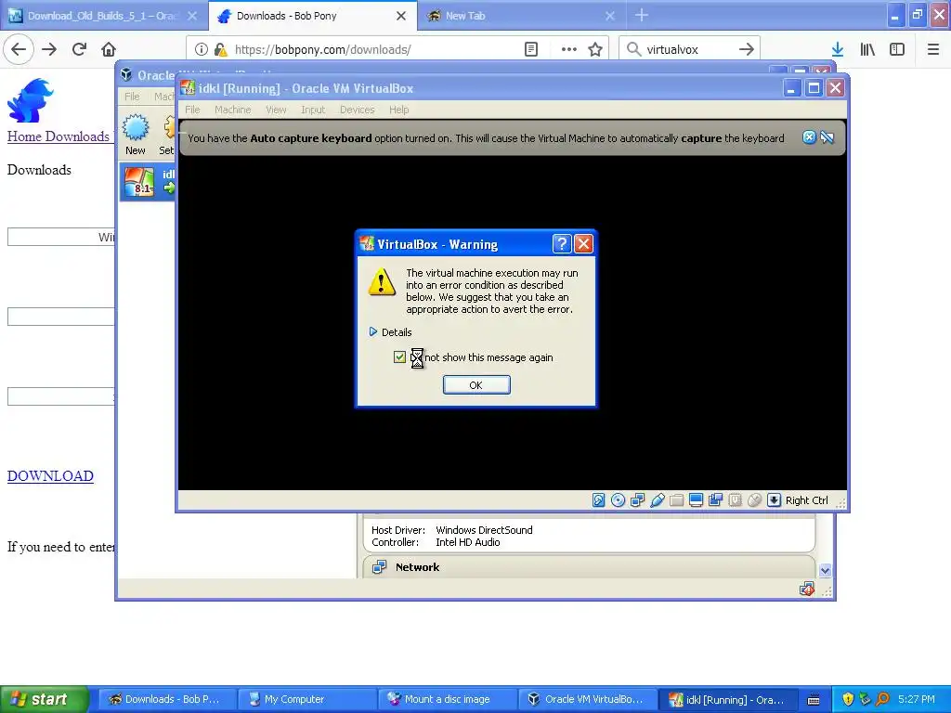The image size is (951, 713).
Task: Open the Machine menu of the VM window
Action: (232, 110)
